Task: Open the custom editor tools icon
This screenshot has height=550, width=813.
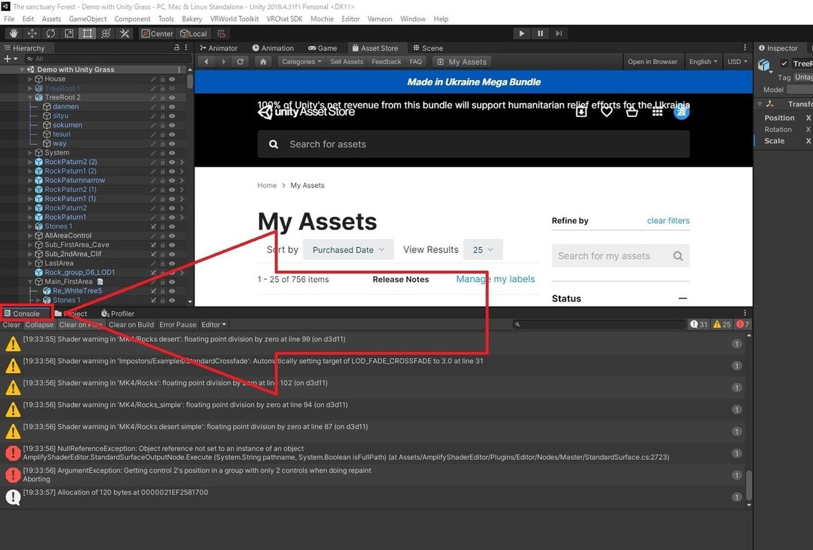Action: point(125,33)
